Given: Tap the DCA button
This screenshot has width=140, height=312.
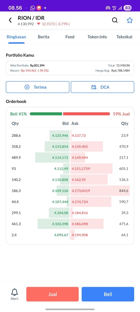Looking at the screenshot, I should pos(102,87).
